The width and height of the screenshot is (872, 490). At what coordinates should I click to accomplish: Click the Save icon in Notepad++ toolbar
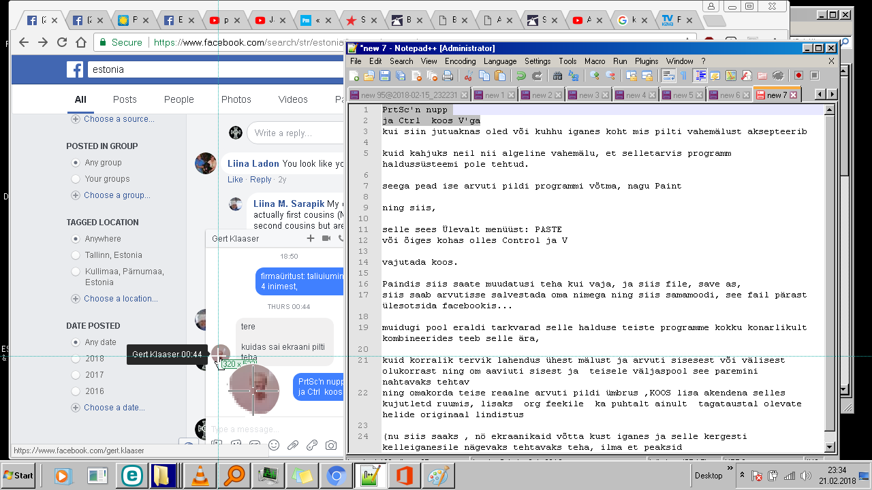384,76
